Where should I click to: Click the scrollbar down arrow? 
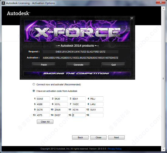(x=163, y=150)
